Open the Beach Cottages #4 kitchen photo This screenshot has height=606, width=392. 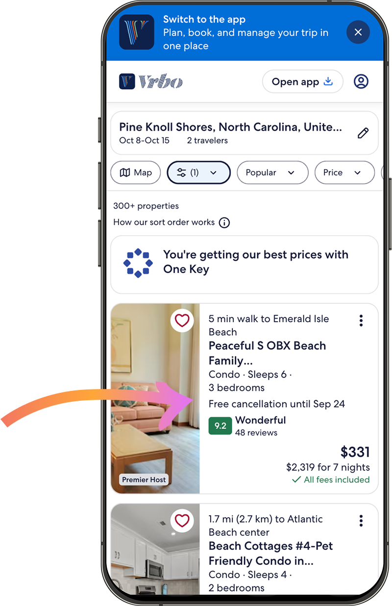point(155,549)
